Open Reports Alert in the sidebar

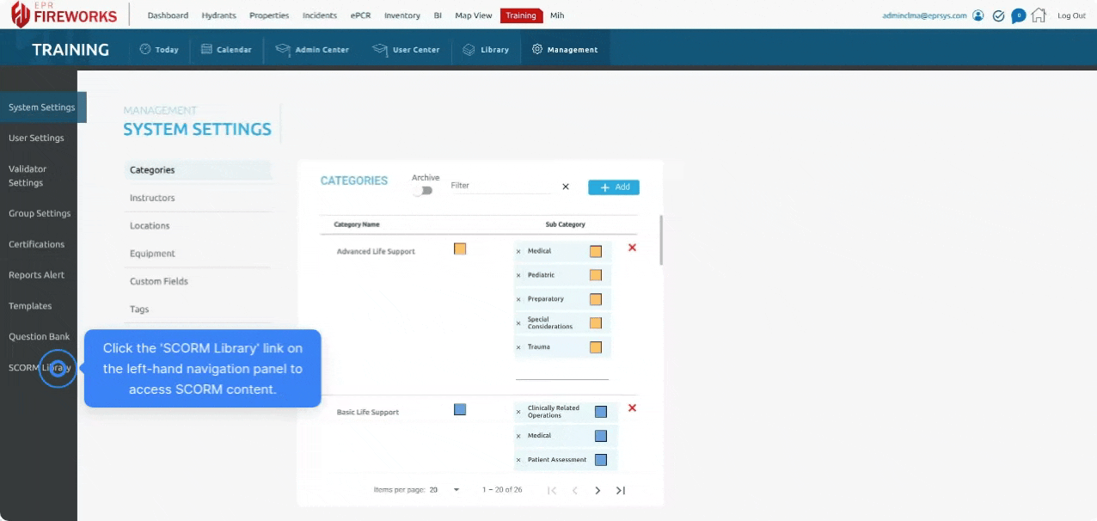pos(36,275)
